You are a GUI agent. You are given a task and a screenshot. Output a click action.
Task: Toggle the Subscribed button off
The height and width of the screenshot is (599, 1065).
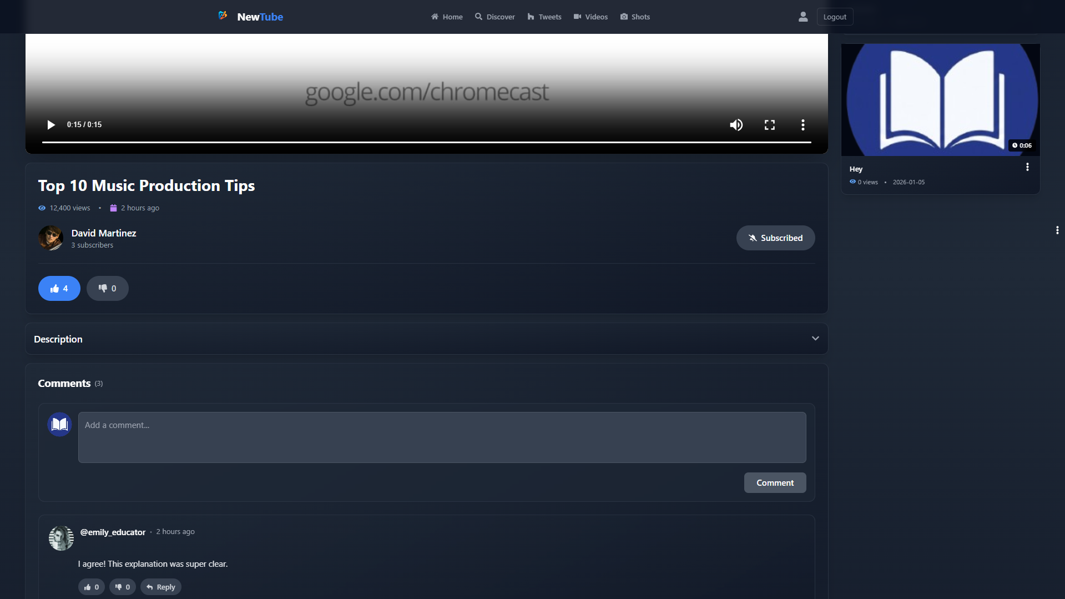coord(775,238)
